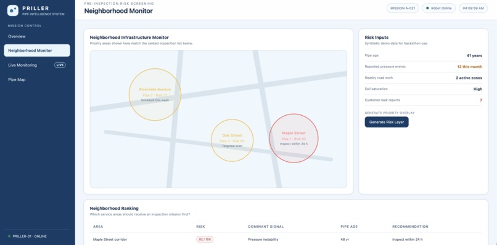The height and width of the screenshot is (245, 497).
Task: Click the DOMINANT SIGNAL column header
Action: coord(266,227)
